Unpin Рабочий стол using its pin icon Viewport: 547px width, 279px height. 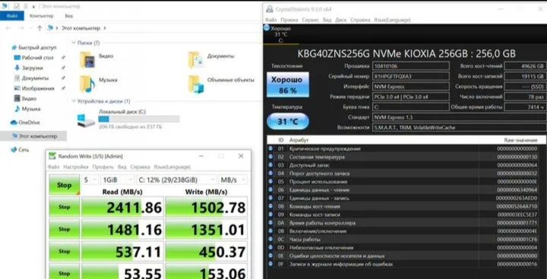click(63, 58)
